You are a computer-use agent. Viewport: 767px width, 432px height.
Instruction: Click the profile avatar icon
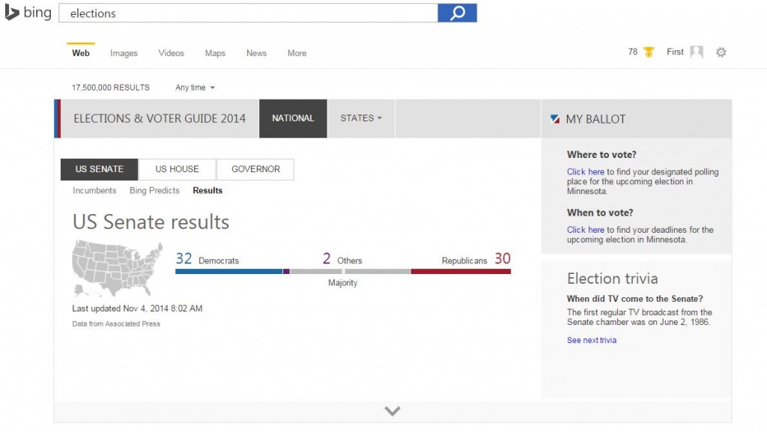pyautogui.click(x=697, y=52)
